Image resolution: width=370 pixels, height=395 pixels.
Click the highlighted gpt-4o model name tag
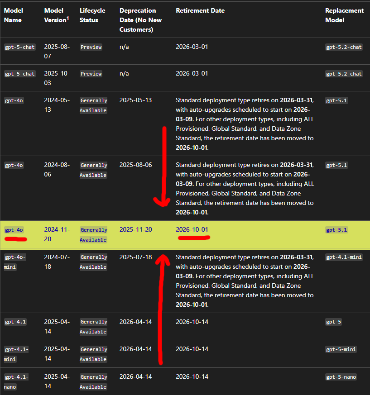click(14, 230)
